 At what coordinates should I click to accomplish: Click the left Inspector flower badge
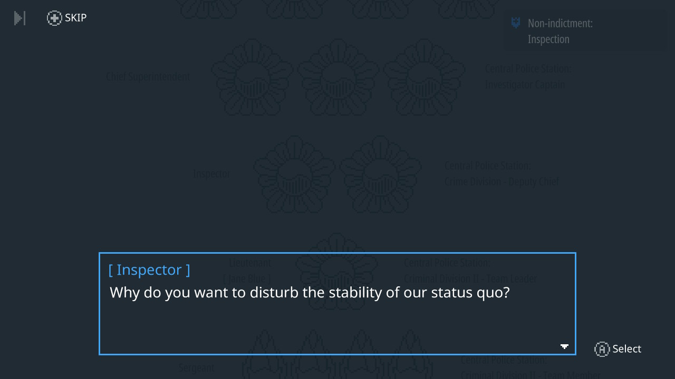(x=294, y=174)
